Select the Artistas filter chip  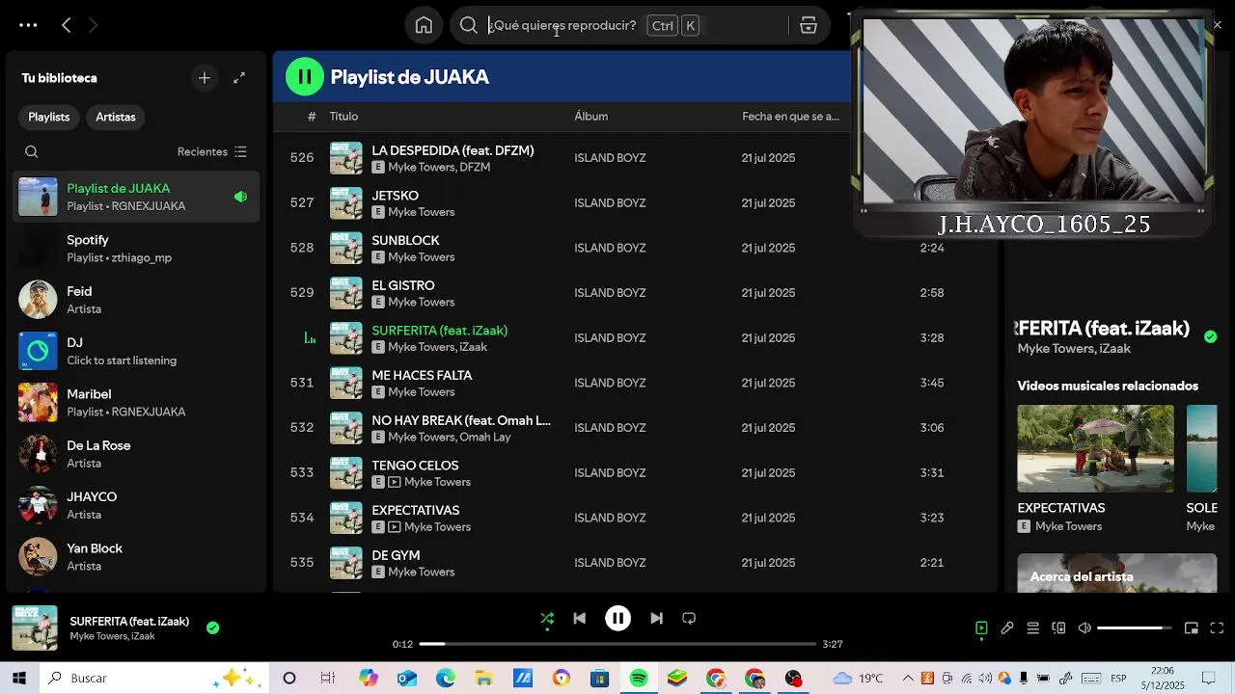click(116, 117)
